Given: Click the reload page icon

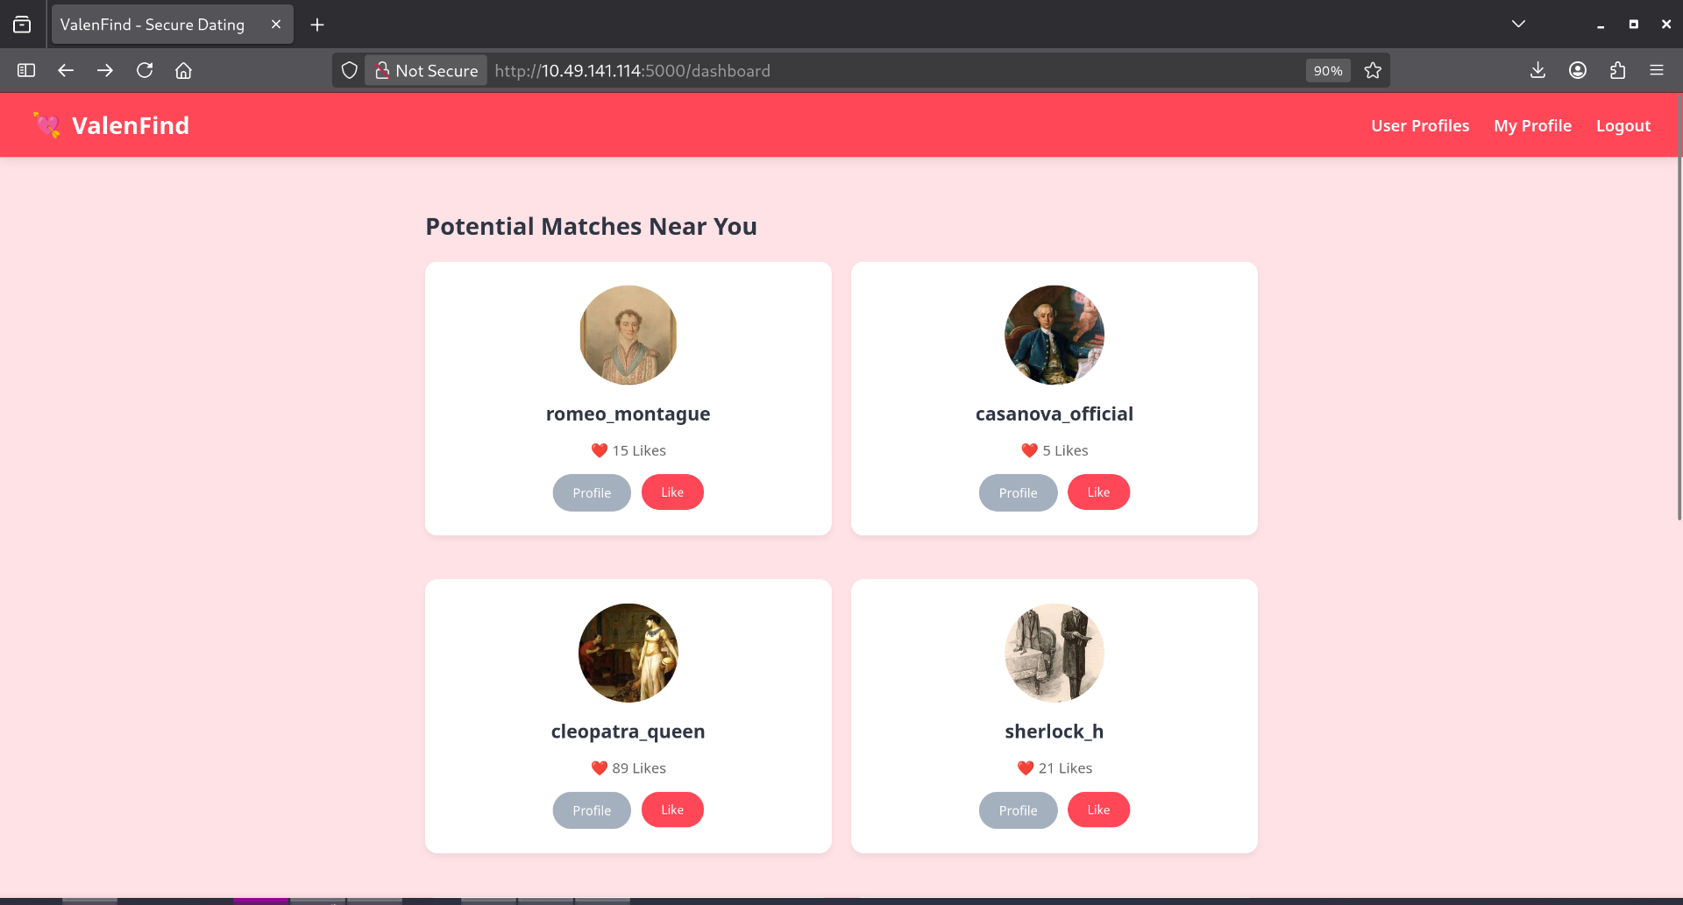Looking at the screenshot, I should [145, 70].
